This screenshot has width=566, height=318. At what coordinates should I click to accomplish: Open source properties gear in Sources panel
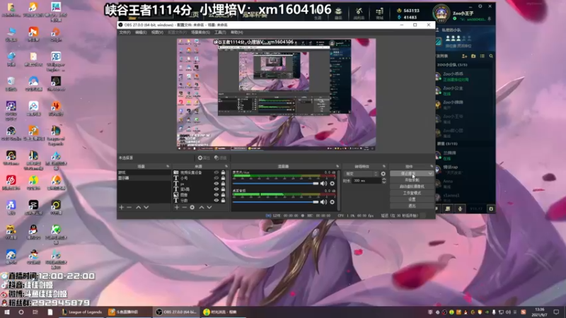[x=192, y=207]
